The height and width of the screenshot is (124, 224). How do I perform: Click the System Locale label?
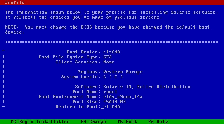click(x=81, y=77)
